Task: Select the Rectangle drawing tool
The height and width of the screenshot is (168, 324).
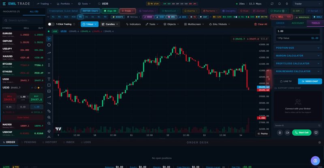Action: point(49,85)
